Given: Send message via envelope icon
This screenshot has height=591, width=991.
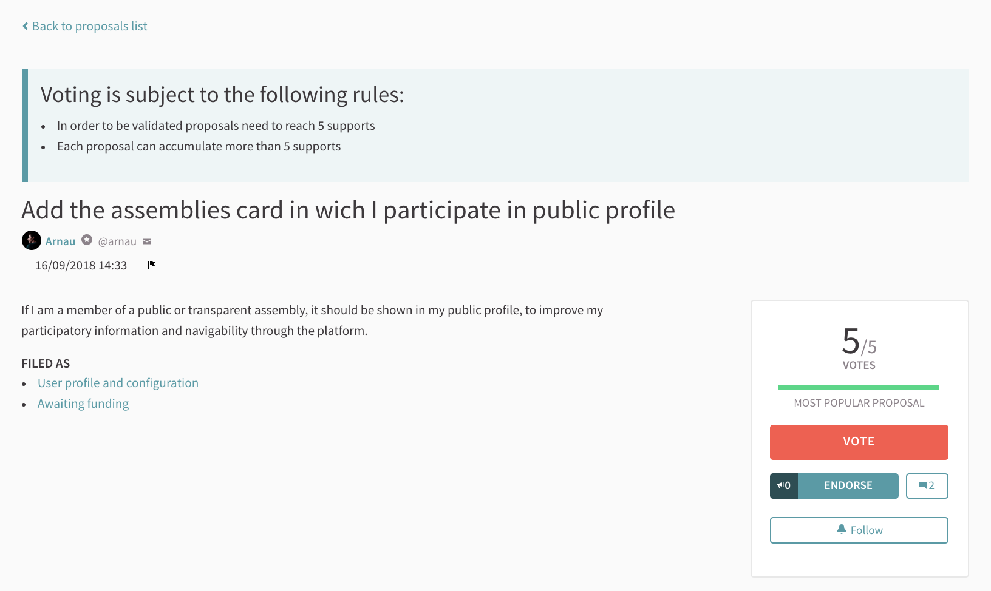Looking at the screenshot, I should (147, 241).
